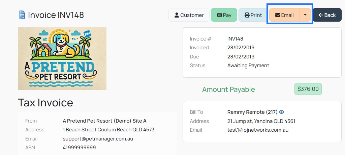Click the green Pay button
Screen dimensions: 345x155
(x=224, y=15)
